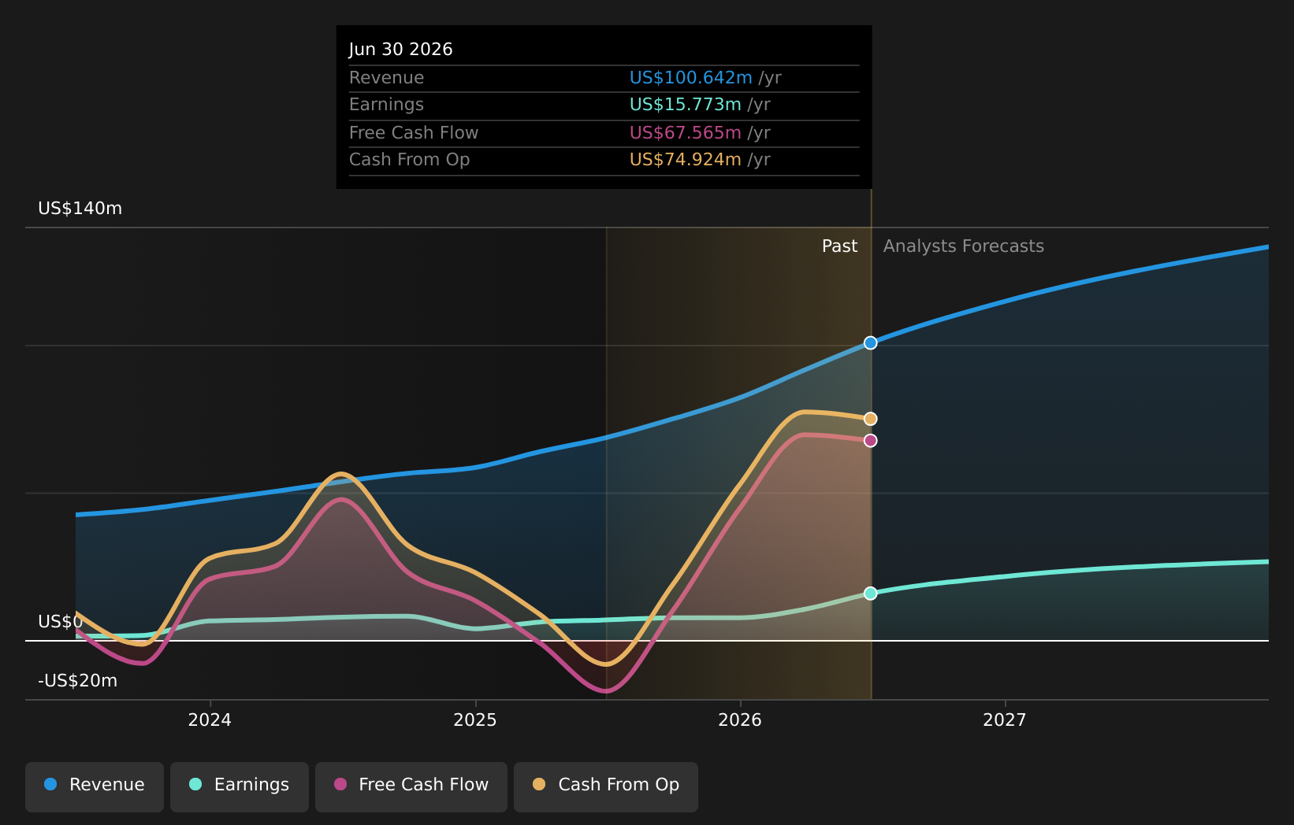Click the 2025 x-axis label
The height and width of the screenshot is (825, 1294).
(475, 720)
